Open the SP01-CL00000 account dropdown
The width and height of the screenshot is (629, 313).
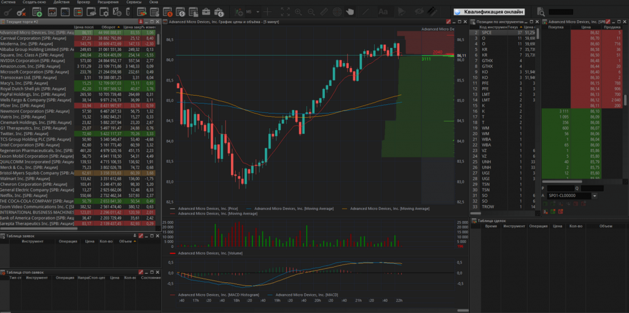pyautogui.click(x=595, y=196)
